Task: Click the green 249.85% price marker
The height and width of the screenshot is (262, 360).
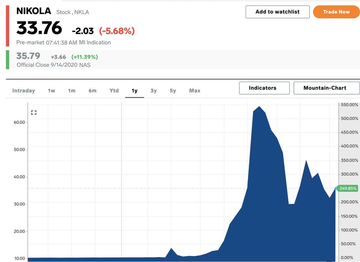Action: [348, 188]
